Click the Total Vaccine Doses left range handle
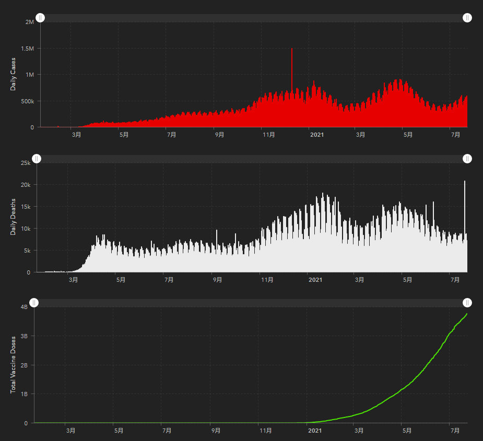The image size is (483, 441). click(x=34, y=303)
